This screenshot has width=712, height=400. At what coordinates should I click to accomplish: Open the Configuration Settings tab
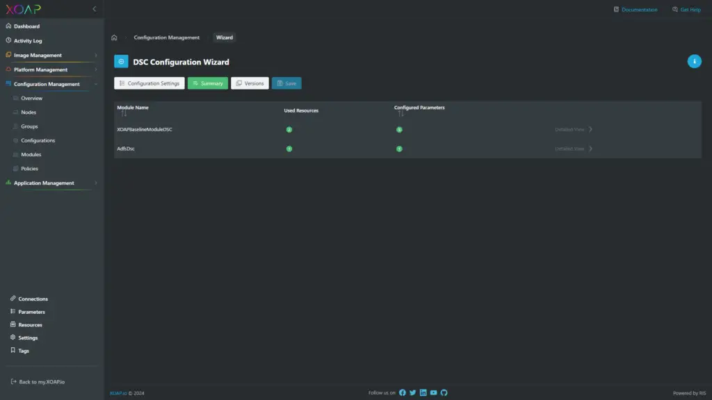coord(149,83)
